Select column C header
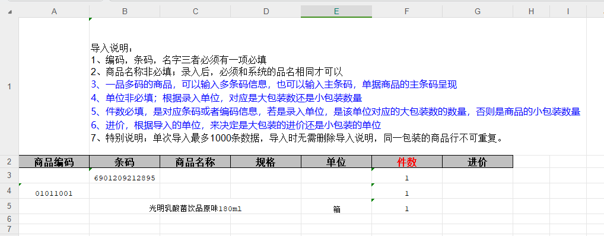This screenshot has height=236, width=604. coord(195,11)
